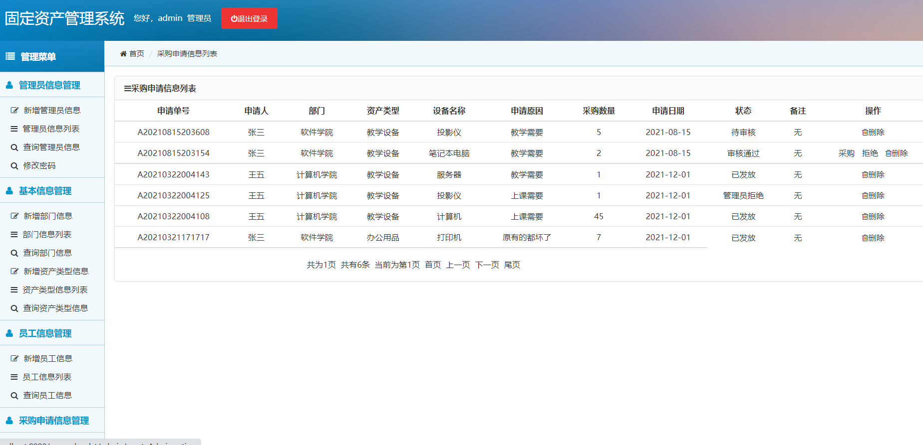Click the search icon beside 查询部门信息
Screen dimensions: 923x445
pos(14,253)
